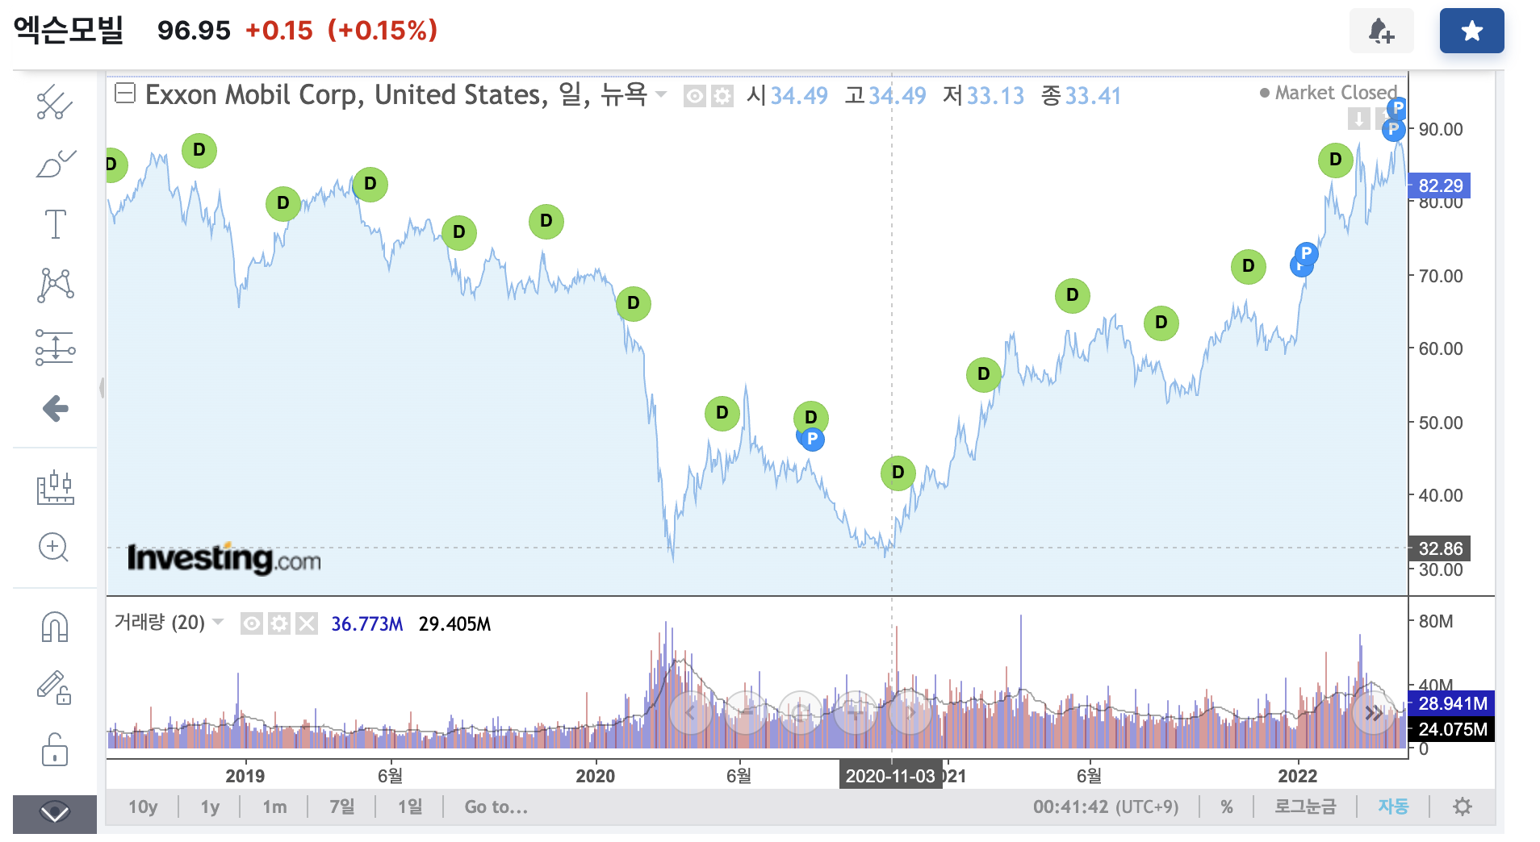Image resolution: width=1540 pixels, height=842 pixels.
Task: Reset chart view with circular refresh button
Action: tap(801, 712)
